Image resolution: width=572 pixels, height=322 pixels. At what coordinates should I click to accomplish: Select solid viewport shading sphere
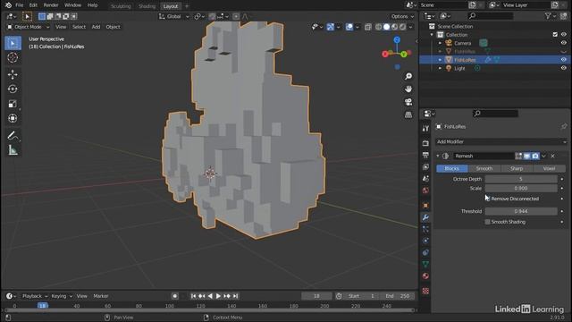[x=387, y=27]
